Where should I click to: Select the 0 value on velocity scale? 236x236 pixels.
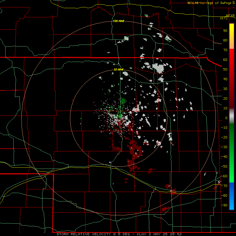[x=226, y=118]
